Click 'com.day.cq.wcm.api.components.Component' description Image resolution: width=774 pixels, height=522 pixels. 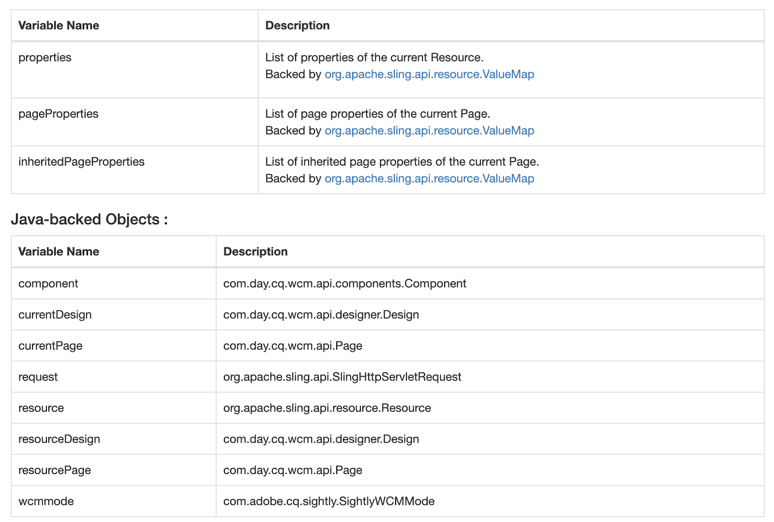(344, 284)
